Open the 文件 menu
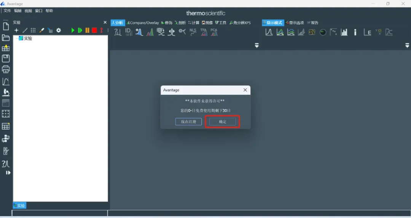 7,11
